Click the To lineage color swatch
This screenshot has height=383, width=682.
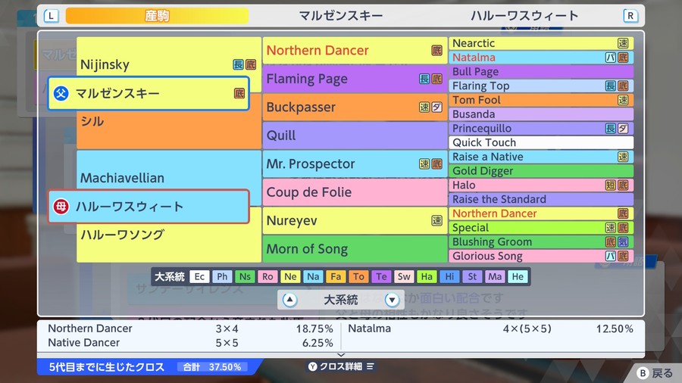(x=358, y=276)
